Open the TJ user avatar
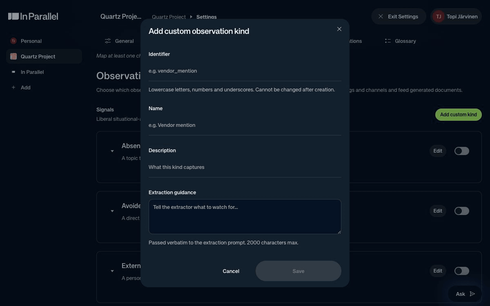Image resolution: width=490 pixels, height=306 pixels. [x=439, y=17]
